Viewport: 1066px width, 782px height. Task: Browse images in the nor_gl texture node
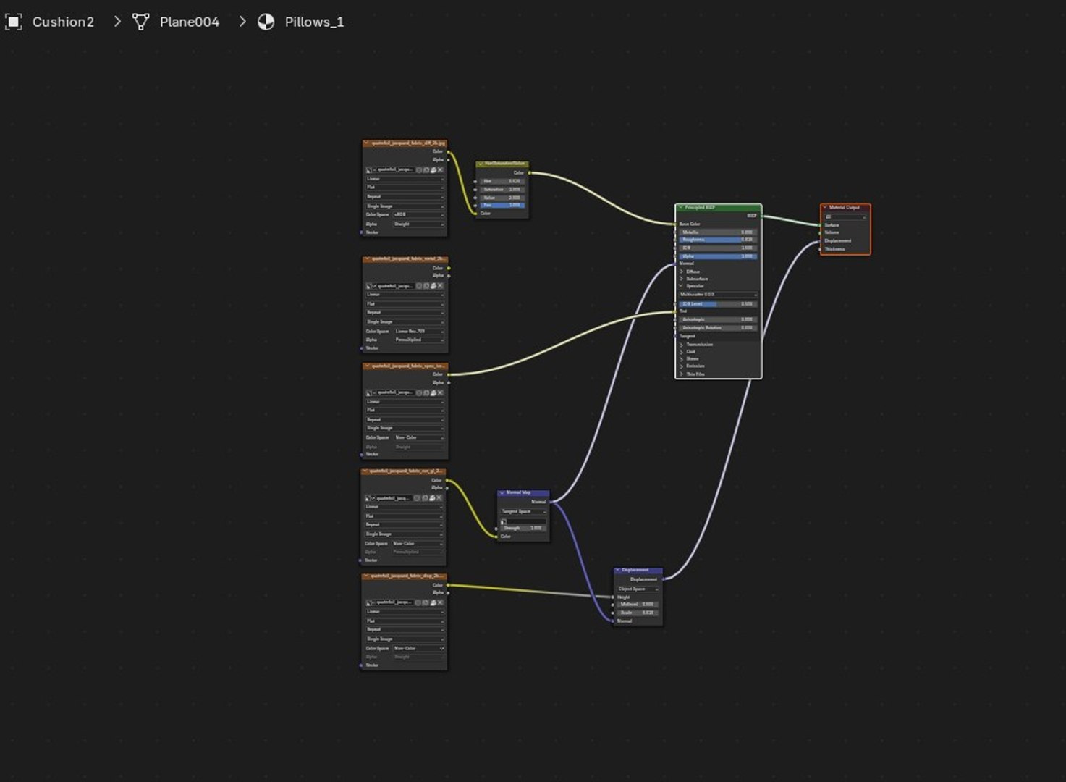click(368, 498)
